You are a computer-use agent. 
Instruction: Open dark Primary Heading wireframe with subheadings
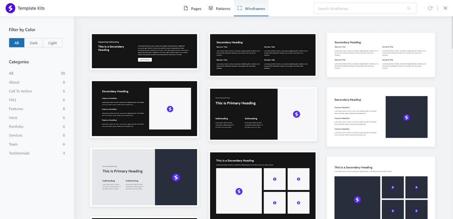tap(263, 114)
